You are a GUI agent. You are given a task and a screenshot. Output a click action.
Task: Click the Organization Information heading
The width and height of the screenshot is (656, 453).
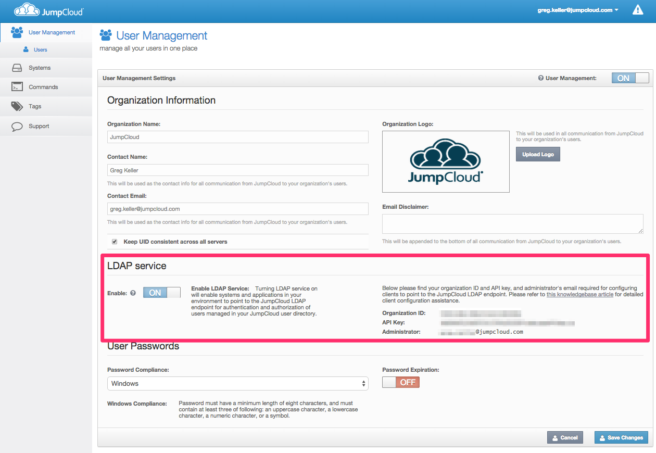161,100
